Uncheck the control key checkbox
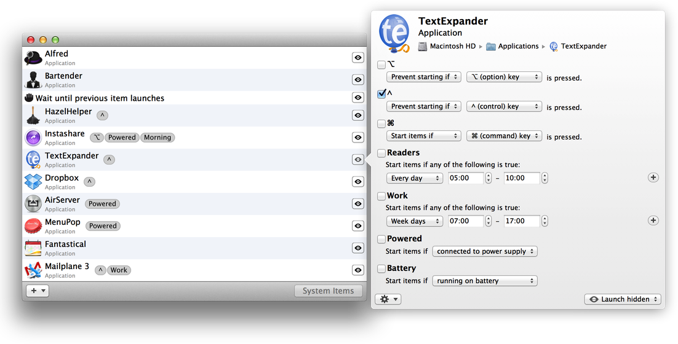Image resolution: width=678 pixels, height=344 pixels. [381, 94]
